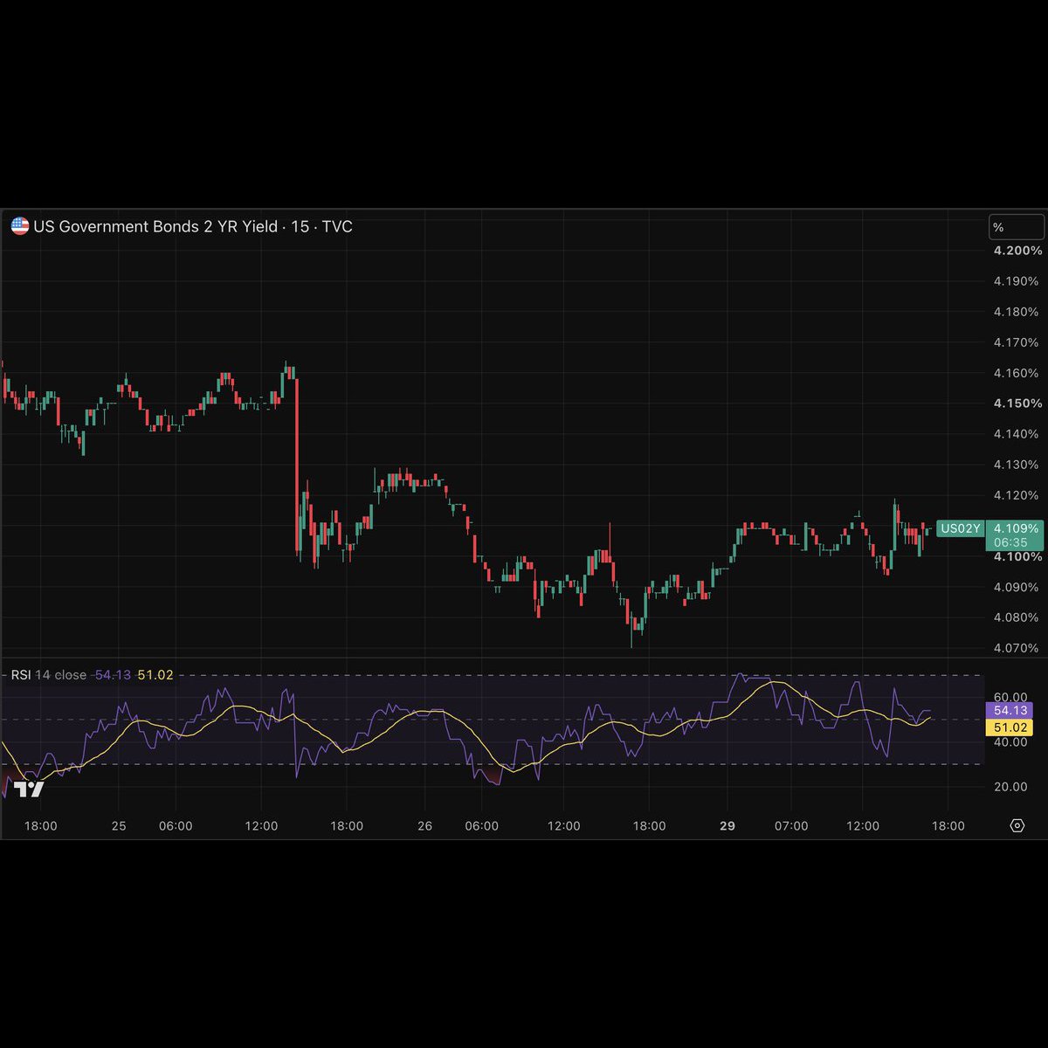Screen dimensions: 1048x1048
Task: Click the 20.00 RSI axis label
Action: 1010,787
